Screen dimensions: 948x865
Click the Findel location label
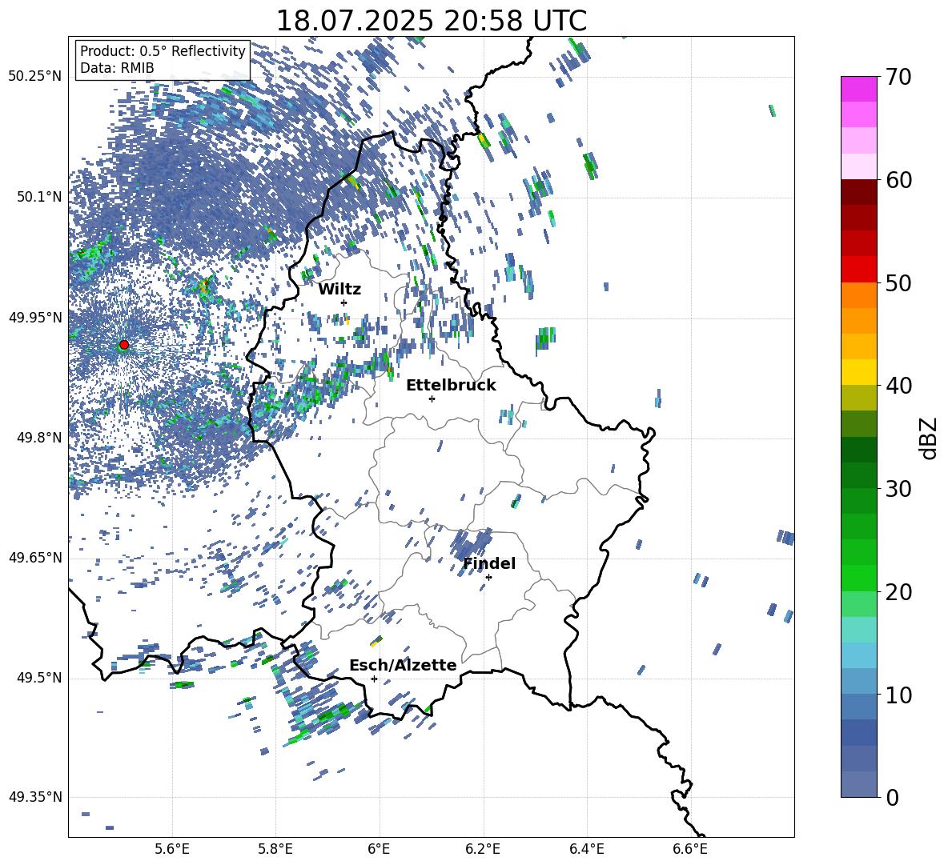pos(489,563)
